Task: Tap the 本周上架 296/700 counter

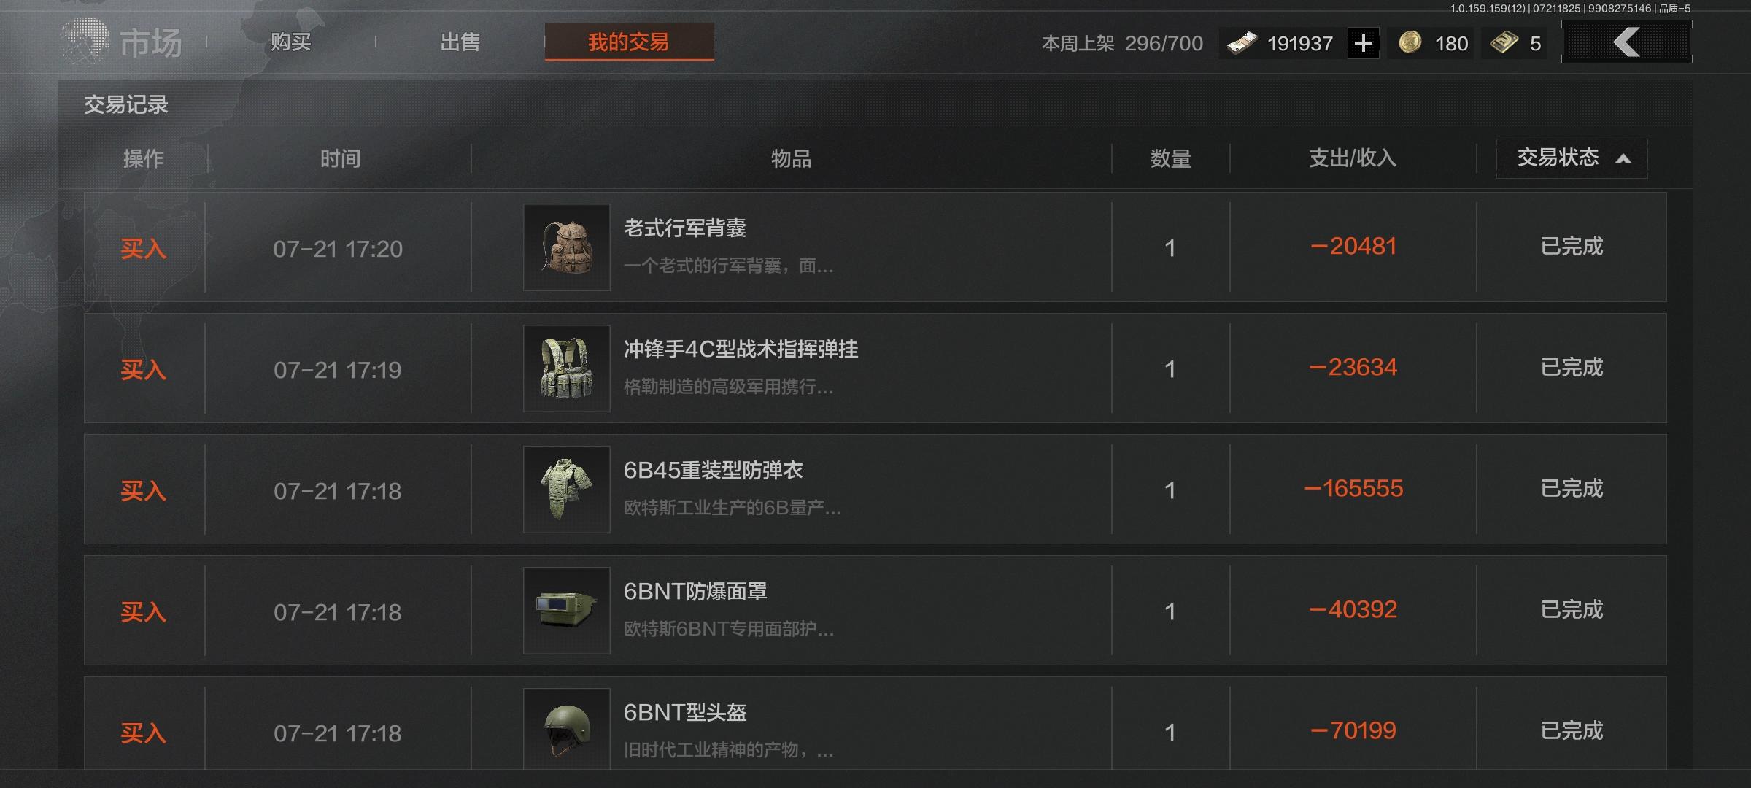Action: click(1122, 44)
